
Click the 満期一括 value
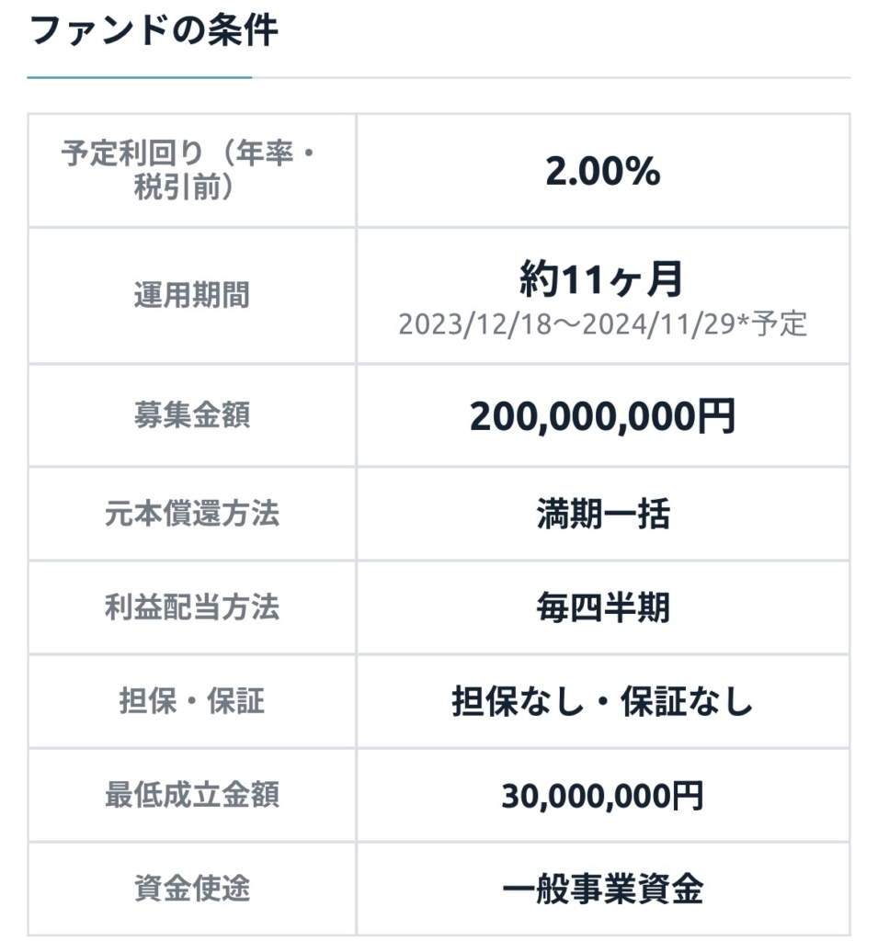602,515
